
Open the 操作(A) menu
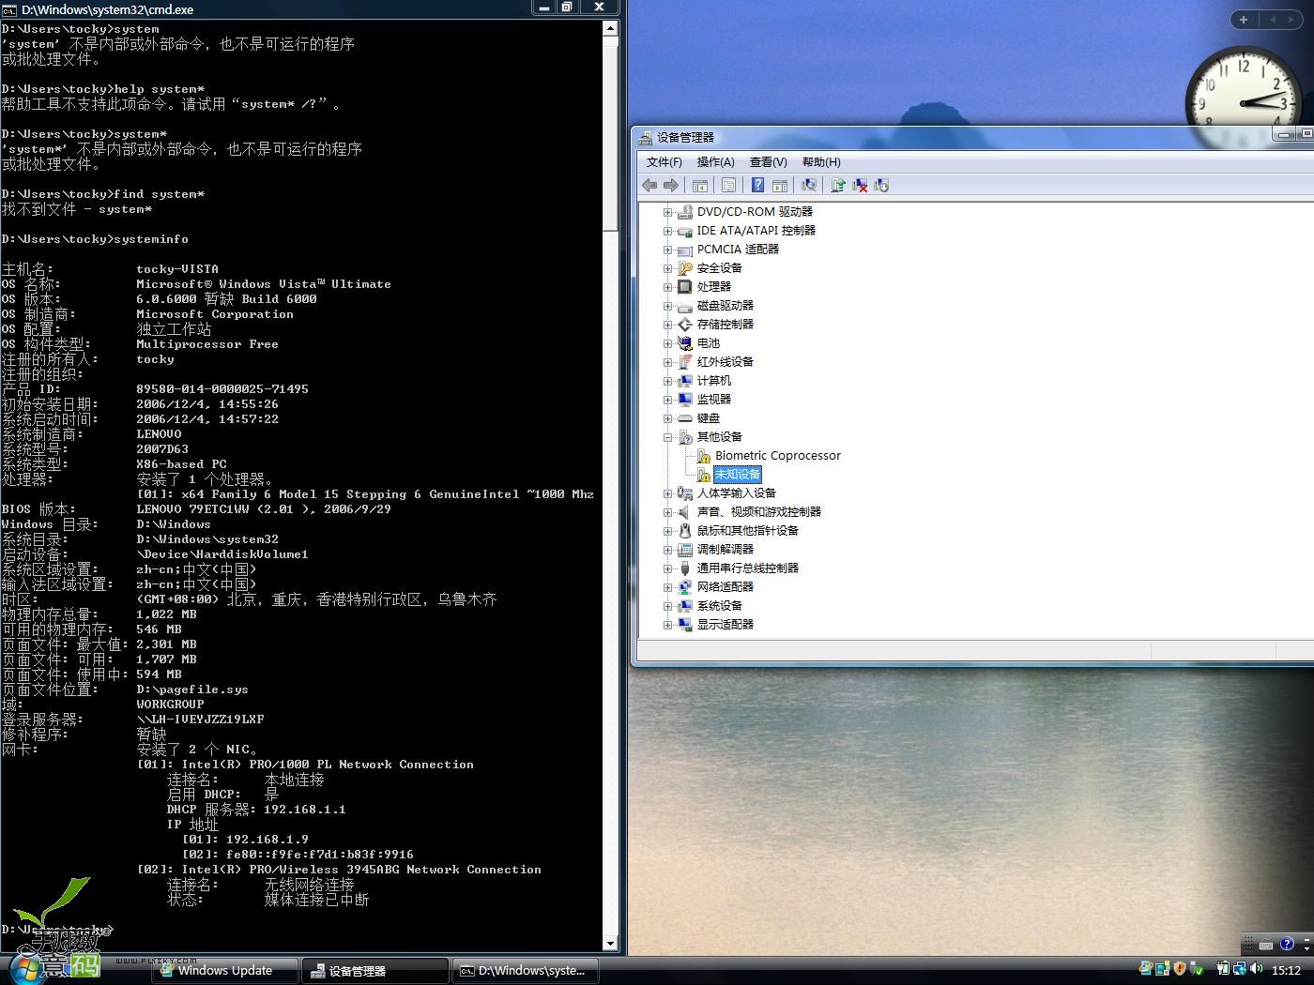[716, 162]
